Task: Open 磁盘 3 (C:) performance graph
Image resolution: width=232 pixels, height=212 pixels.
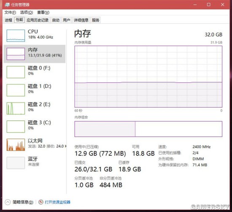Action: point(16,127)
